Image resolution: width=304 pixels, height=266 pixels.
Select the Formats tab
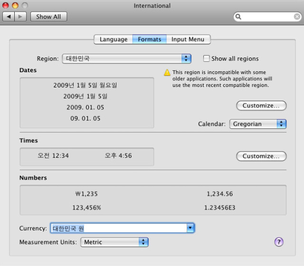(x=150, y=39)
